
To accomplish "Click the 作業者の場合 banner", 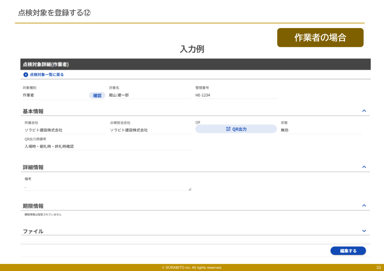I will 320,38.
